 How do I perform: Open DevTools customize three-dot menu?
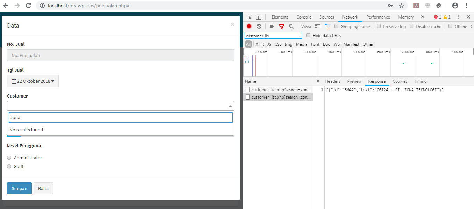point(459,17)
